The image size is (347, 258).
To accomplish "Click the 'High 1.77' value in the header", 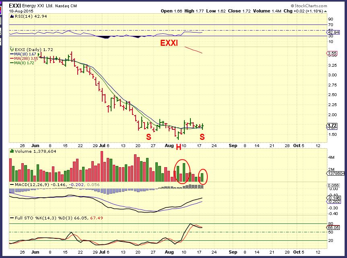I will pyautogui.click(x=194, y=11).
